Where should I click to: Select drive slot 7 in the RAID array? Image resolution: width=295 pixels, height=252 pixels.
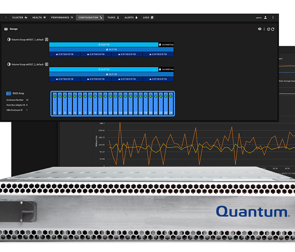pyautogui.click(x=85, y=104)
